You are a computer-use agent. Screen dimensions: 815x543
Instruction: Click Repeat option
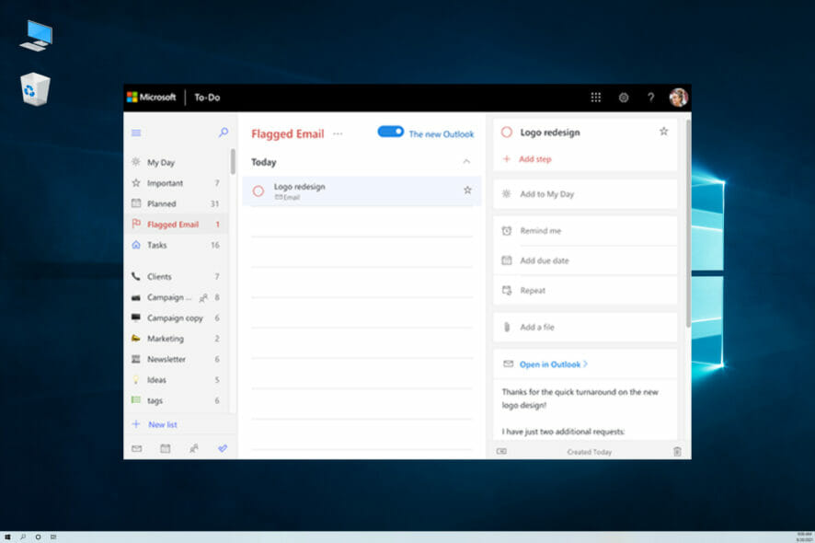pos(585,290)
